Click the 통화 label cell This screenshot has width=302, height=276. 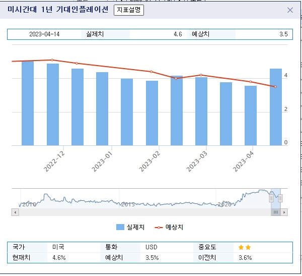point(111,247)
